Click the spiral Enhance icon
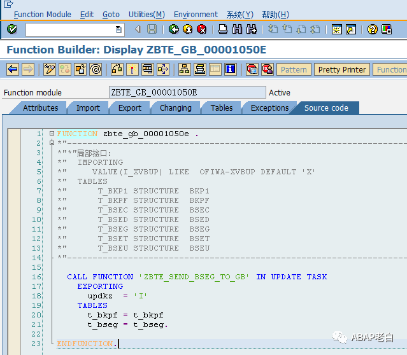407x355 pixels. coord(96,69)
